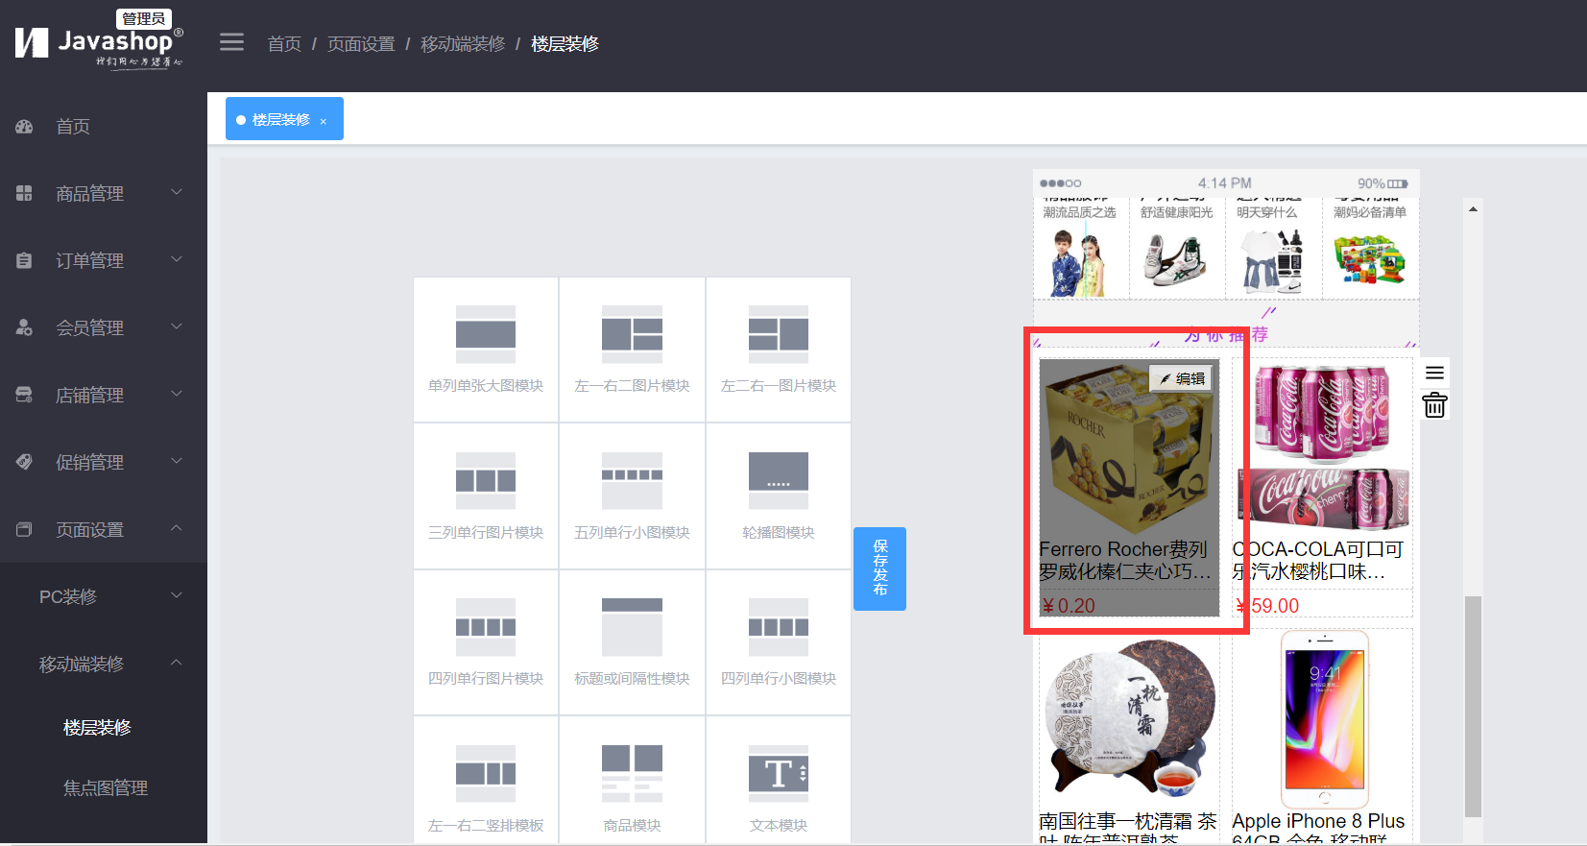Toggle the hamburger menu in header

231,42
